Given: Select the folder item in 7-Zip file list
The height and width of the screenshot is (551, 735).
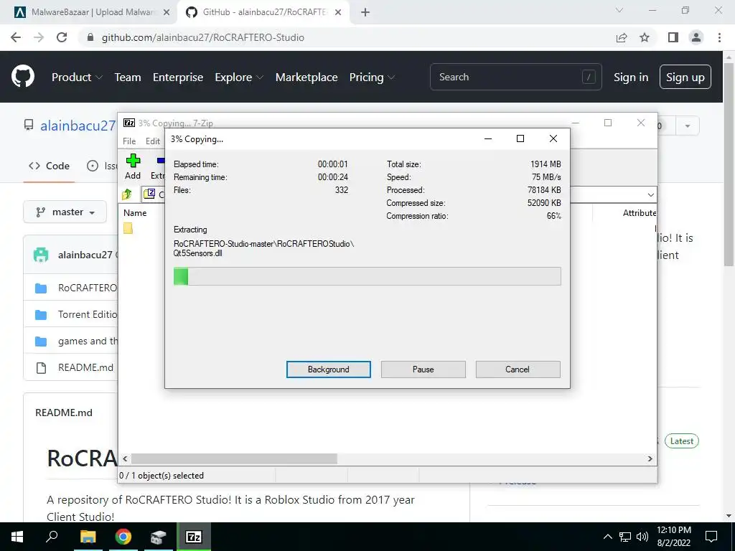Looking at the screenshot, I should (128, 228).
